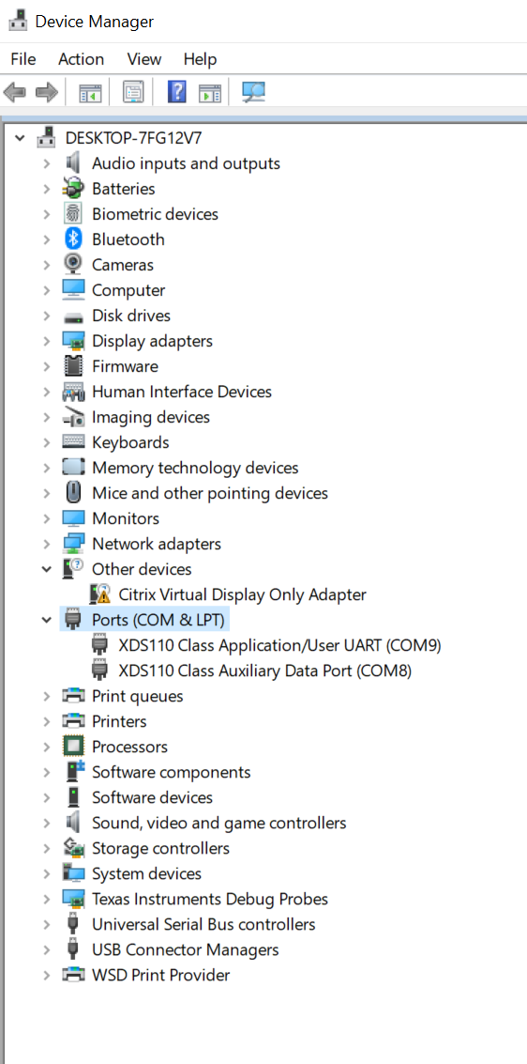Click the Biometric devices fingerprint icon
Screen dimensions: 527x1064
click(x=73, y=214)
